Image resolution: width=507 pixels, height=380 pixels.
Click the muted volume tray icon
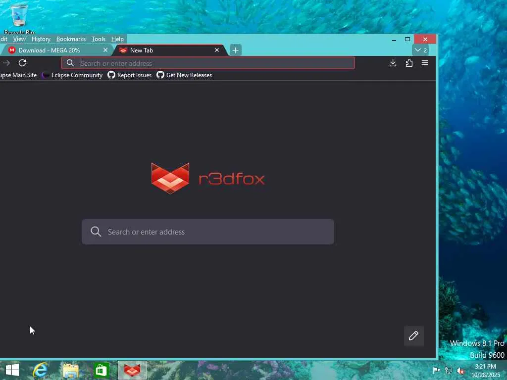[460, 371]
